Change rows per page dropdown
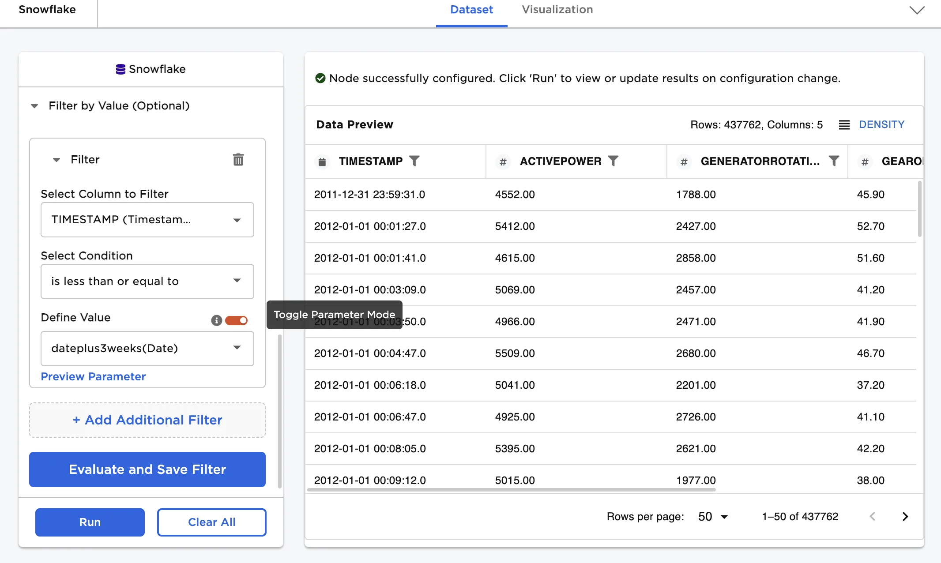941x563 pixels. [x=713, y=517]
